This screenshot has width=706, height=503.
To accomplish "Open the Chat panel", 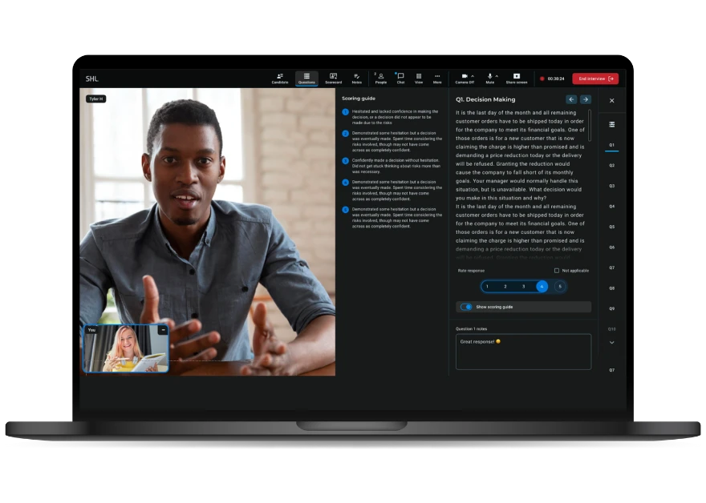I will (400, 78).
